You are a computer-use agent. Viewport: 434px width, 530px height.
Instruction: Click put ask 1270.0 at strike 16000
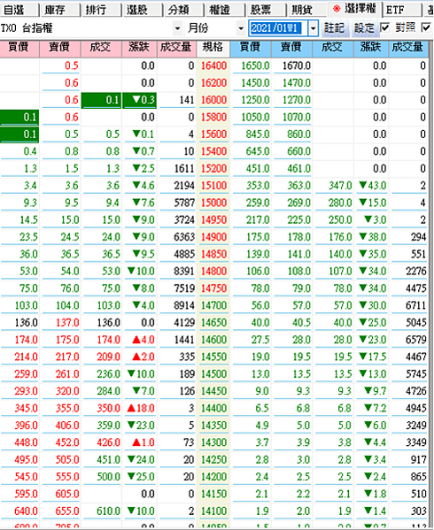[x=297, y=100]
